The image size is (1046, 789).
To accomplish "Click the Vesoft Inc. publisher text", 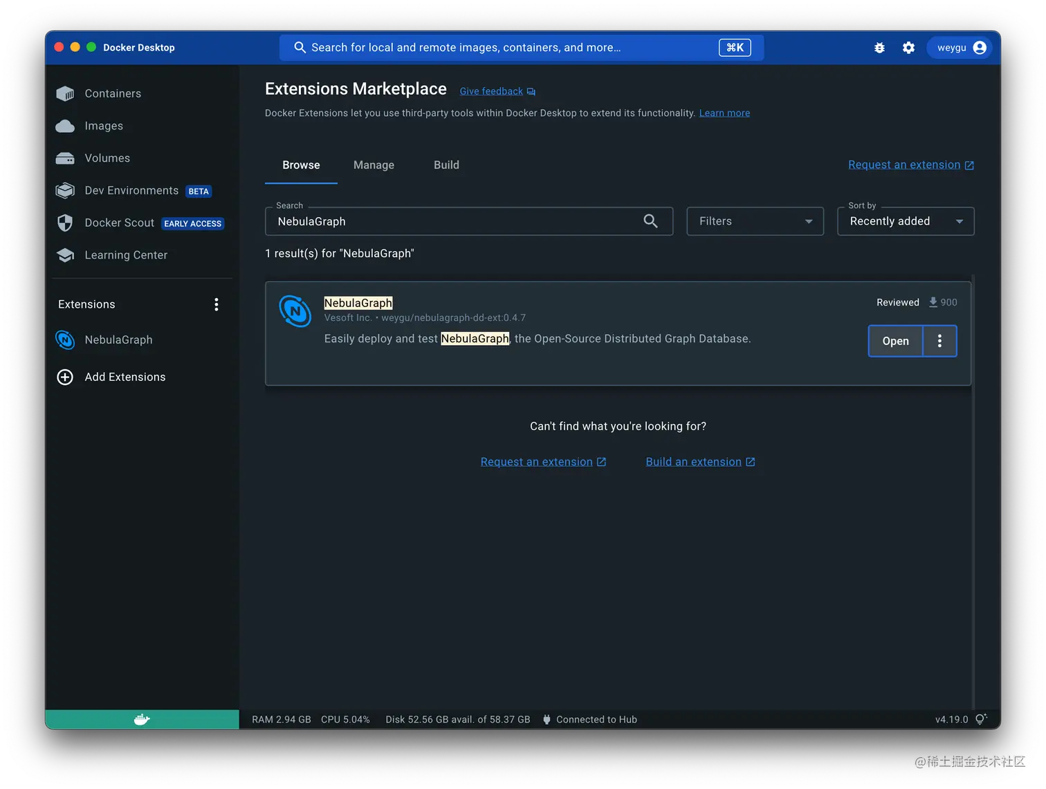I will tap(348, 318).
